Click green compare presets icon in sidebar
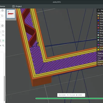The image size is (103, 103). [3, 40]
